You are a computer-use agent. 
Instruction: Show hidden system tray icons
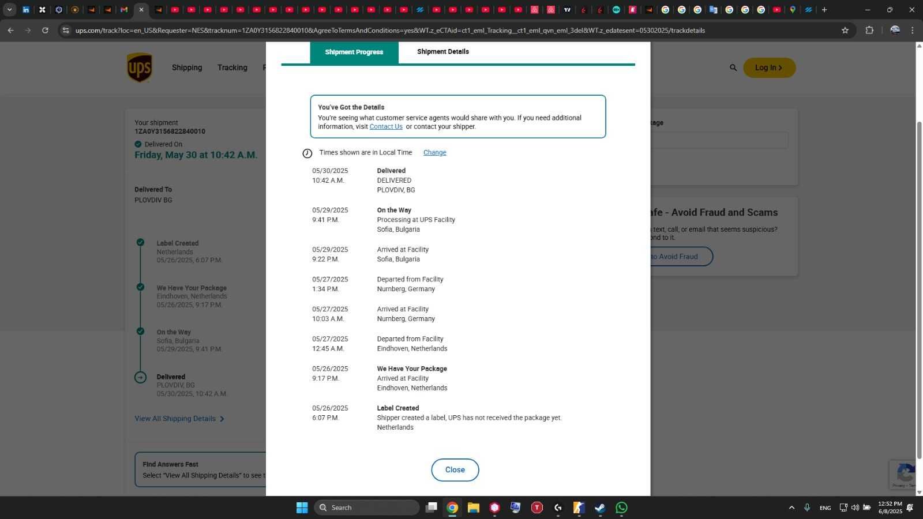[x=791, y=507]
